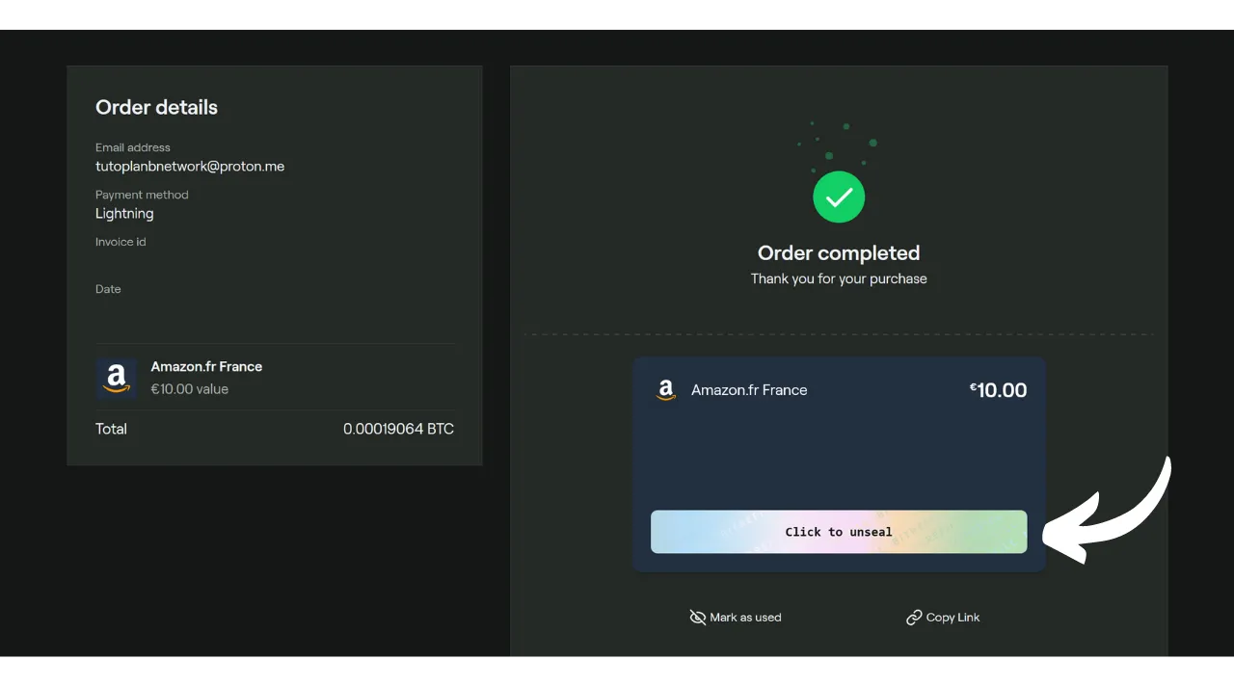The height and width of the screenshot is (686, 1234).
Task: Select the Lightning payment method text
Action: click(124, 213)
